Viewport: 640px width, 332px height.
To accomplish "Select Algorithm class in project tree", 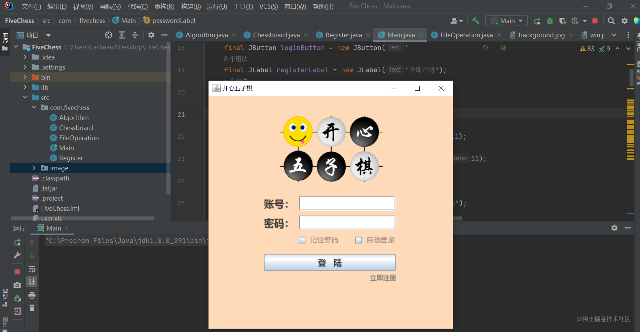I will point(74,118).
